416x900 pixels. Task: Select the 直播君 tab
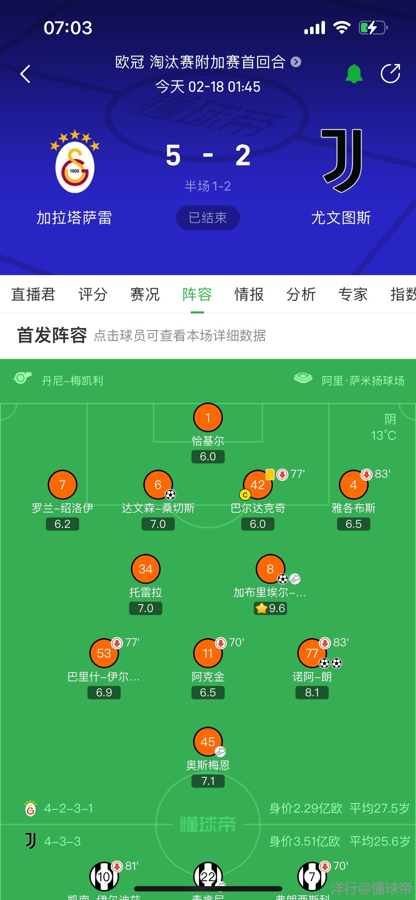point(33,294)
